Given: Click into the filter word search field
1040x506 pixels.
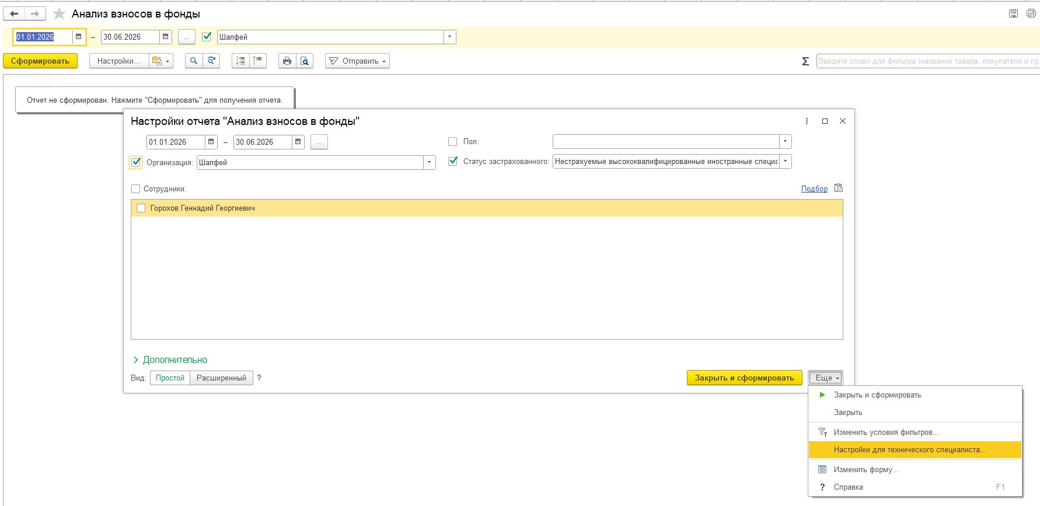Looking at the screenshot, I should coord(927,61).
